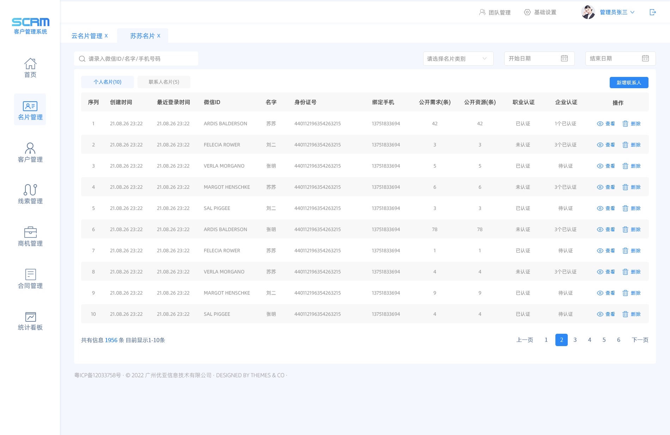This screenshot has height=435, width=670.
Task: Open 团队管理 team management
Action: coord(495,12)
